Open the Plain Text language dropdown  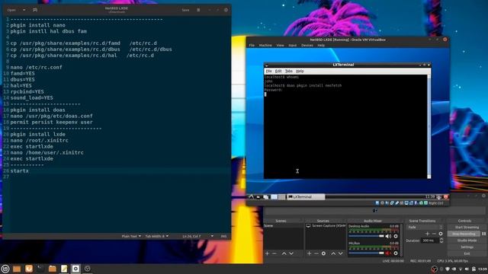click(131, 237)
